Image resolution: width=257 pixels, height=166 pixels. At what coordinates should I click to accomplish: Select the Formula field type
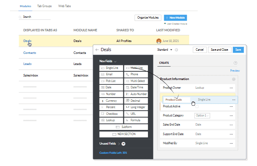pos(136,120)
